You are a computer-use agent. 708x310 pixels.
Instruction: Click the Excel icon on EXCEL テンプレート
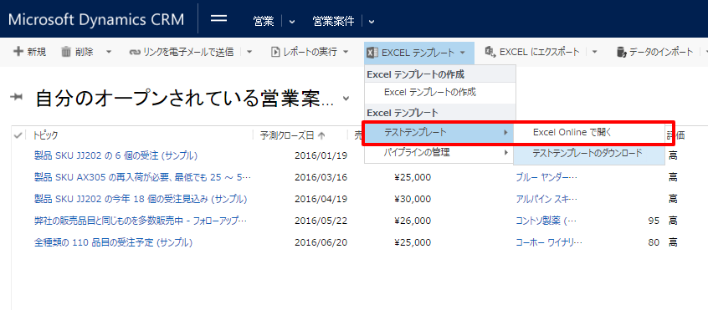pyautogui.click(x=372, y=53)
